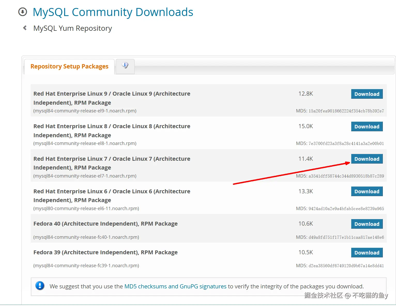
Task: Click filename mysql84-community-release-el9-1.noarch.rpm
Action: click(85, 111)
